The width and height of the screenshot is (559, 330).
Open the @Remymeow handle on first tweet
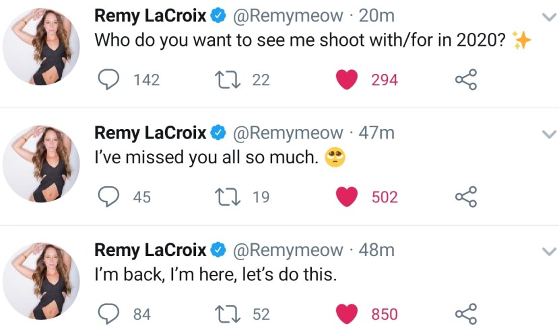tap(288, 15)
